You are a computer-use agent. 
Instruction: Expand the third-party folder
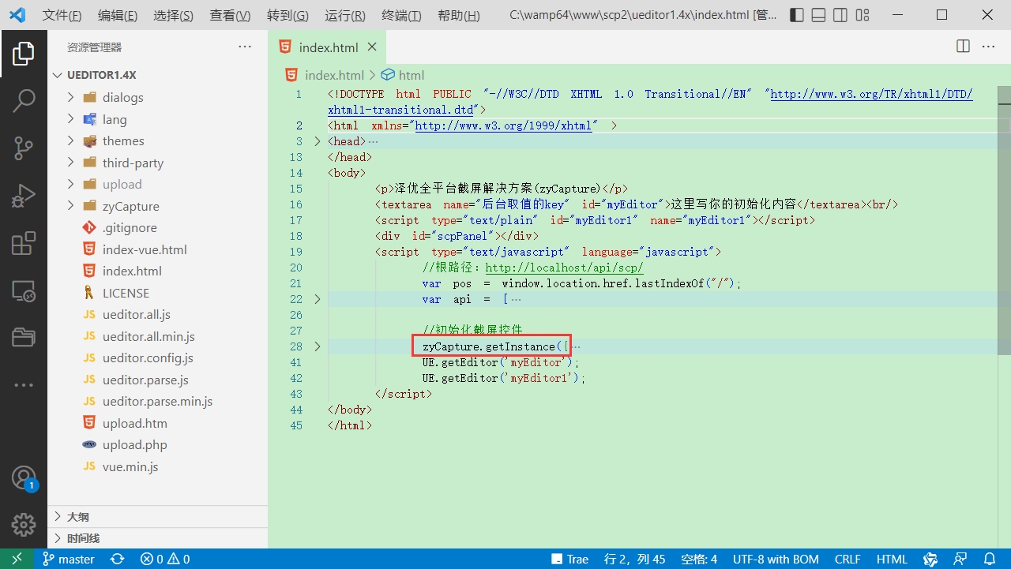[70, 163]
